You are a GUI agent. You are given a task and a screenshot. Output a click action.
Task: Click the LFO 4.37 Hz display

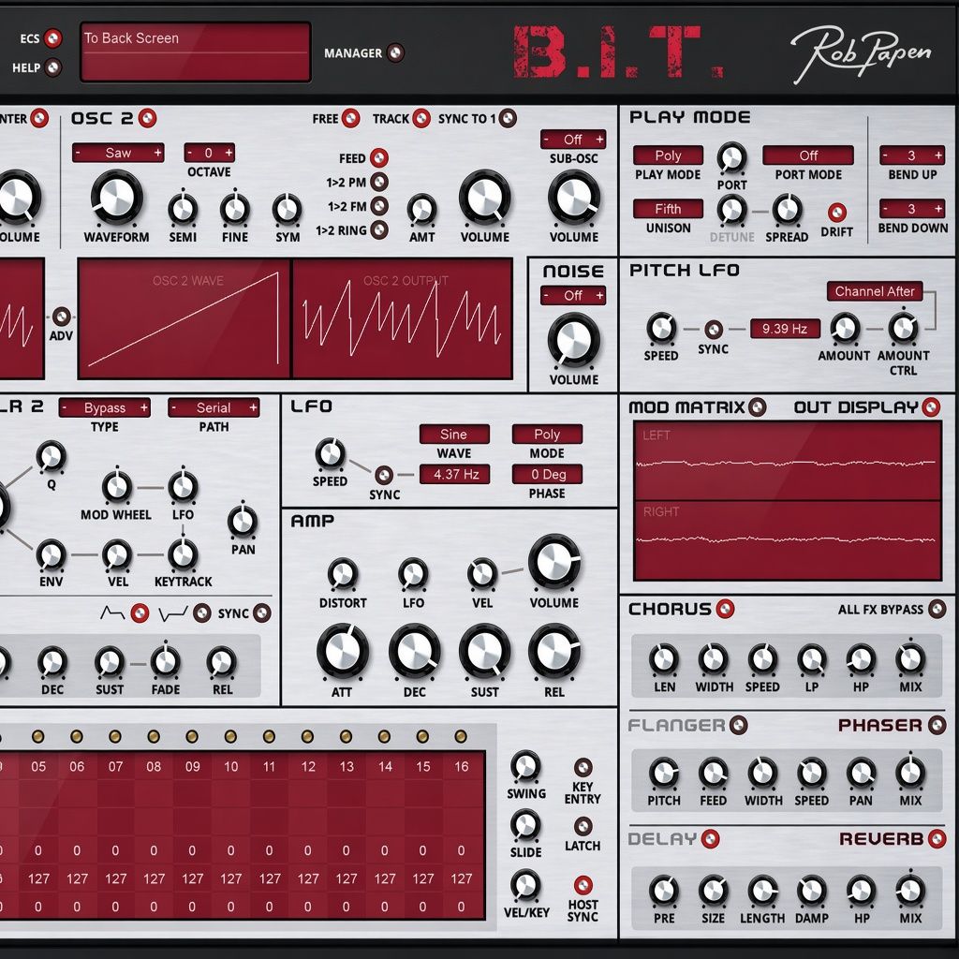pos(454,474)
